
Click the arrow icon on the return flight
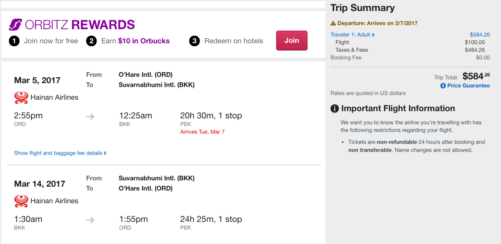tap(90, 220)
